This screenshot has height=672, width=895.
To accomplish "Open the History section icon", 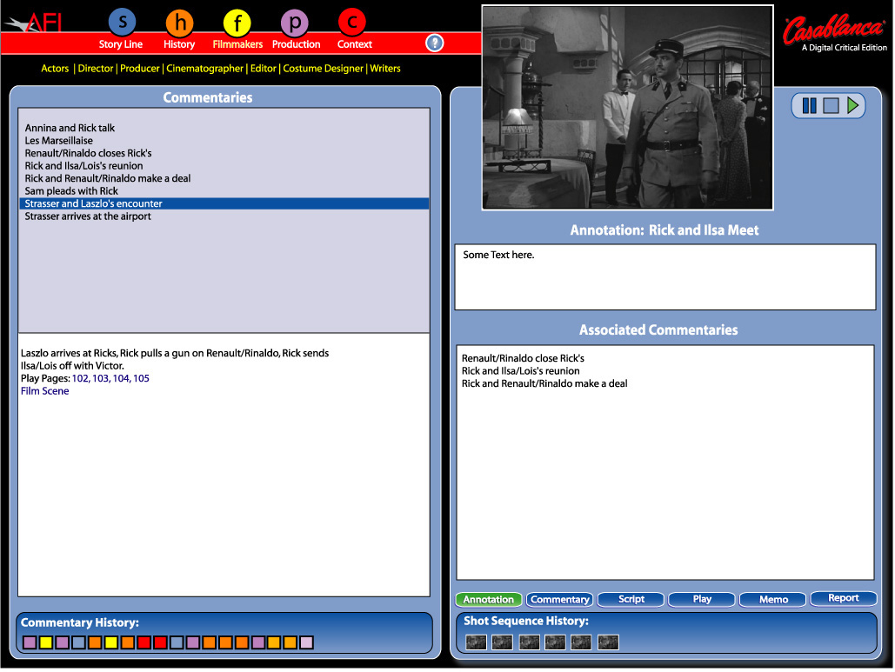I will coord(179,22).
